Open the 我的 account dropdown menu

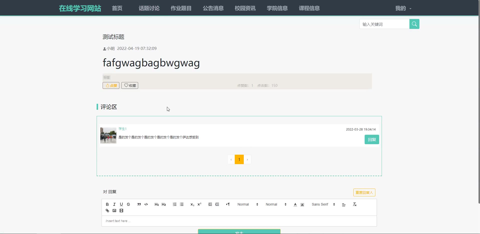[403, 8]
